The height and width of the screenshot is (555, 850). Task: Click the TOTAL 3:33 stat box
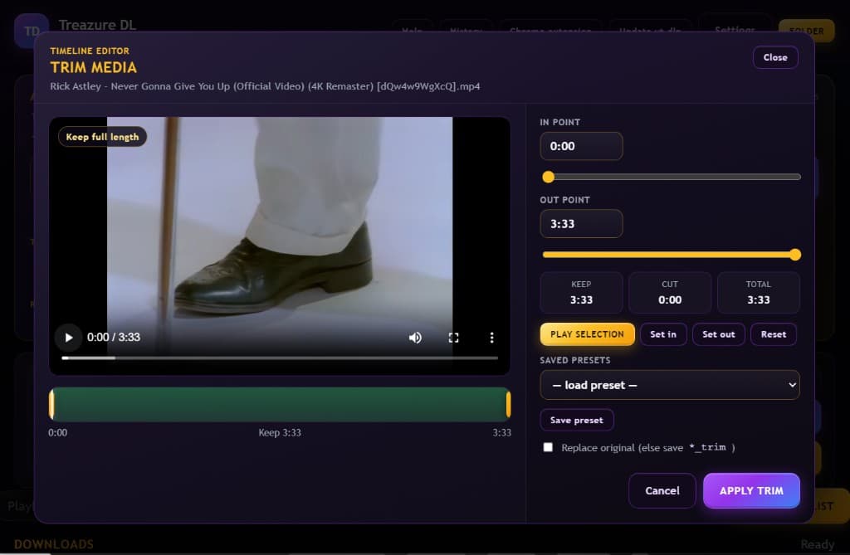tap(758, 293)
